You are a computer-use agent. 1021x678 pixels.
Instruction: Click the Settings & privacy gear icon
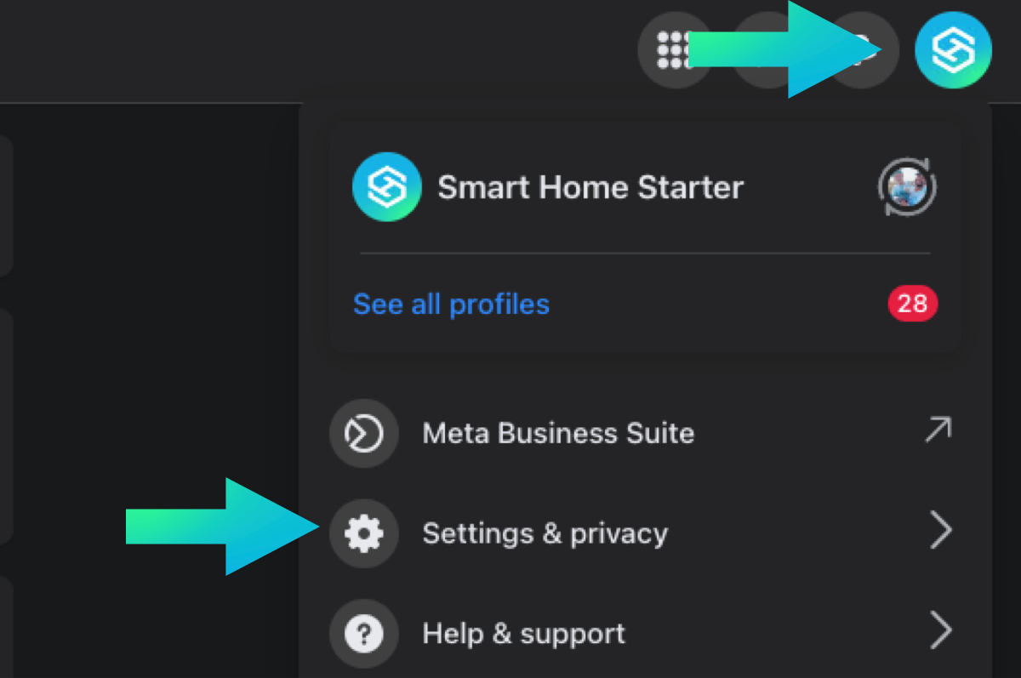[x=363, y=533]
